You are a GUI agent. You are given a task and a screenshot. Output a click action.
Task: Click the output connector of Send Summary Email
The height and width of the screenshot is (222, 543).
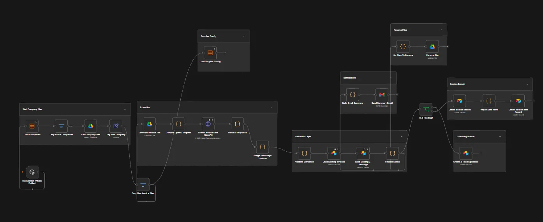pyautogui.click(x=389, y=94)
